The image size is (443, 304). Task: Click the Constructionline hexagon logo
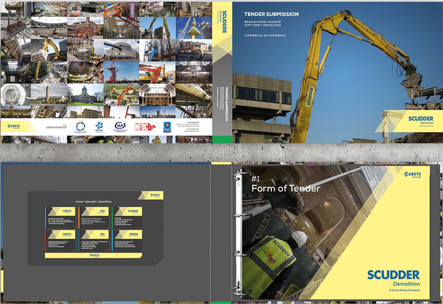(x=81, y=127)
